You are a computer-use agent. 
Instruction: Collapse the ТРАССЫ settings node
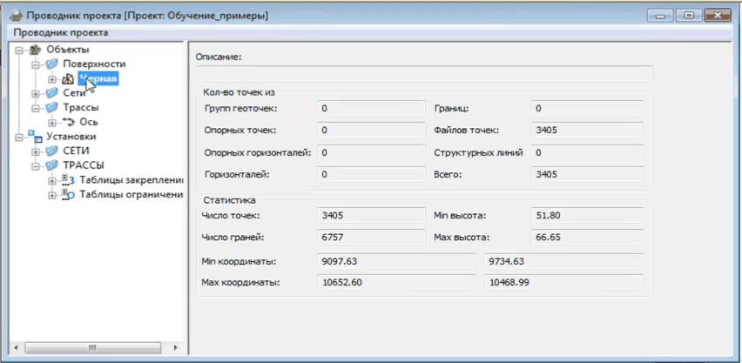[x=36, y=165]
